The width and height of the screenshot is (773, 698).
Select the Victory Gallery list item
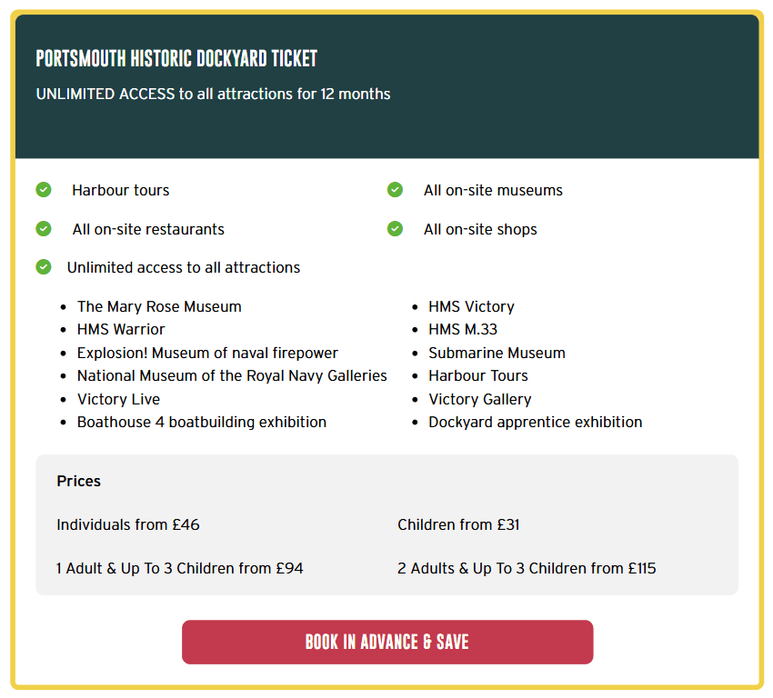coord(480,398)
